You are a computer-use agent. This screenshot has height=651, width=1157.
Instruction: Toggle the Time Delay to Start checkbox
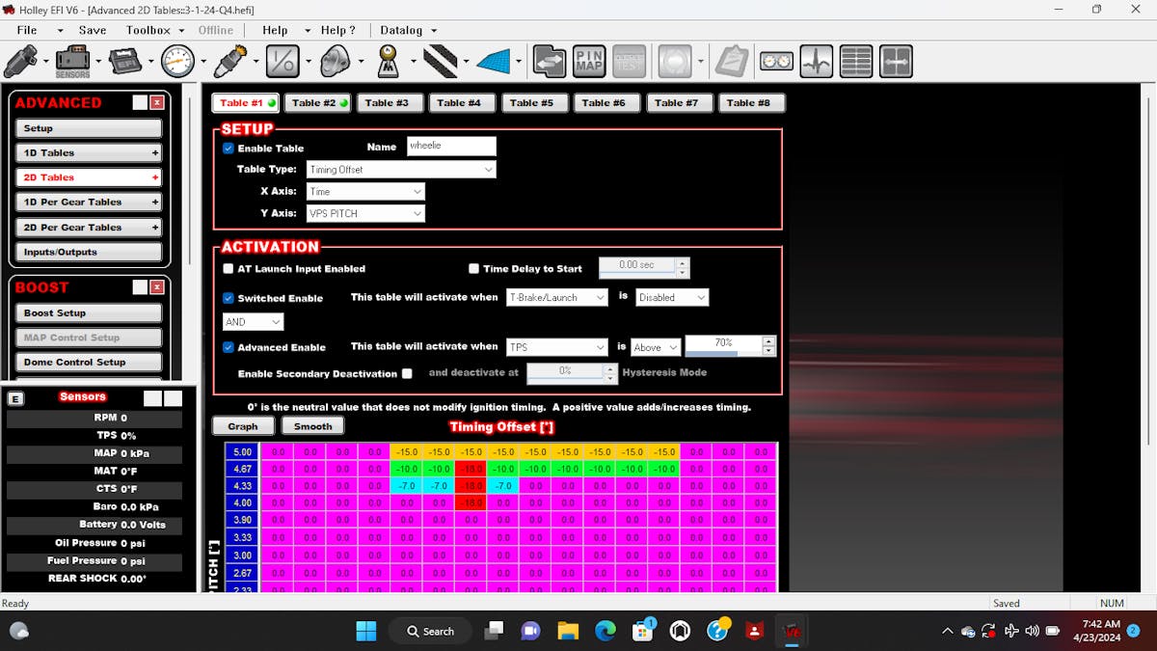click(473, 269)
